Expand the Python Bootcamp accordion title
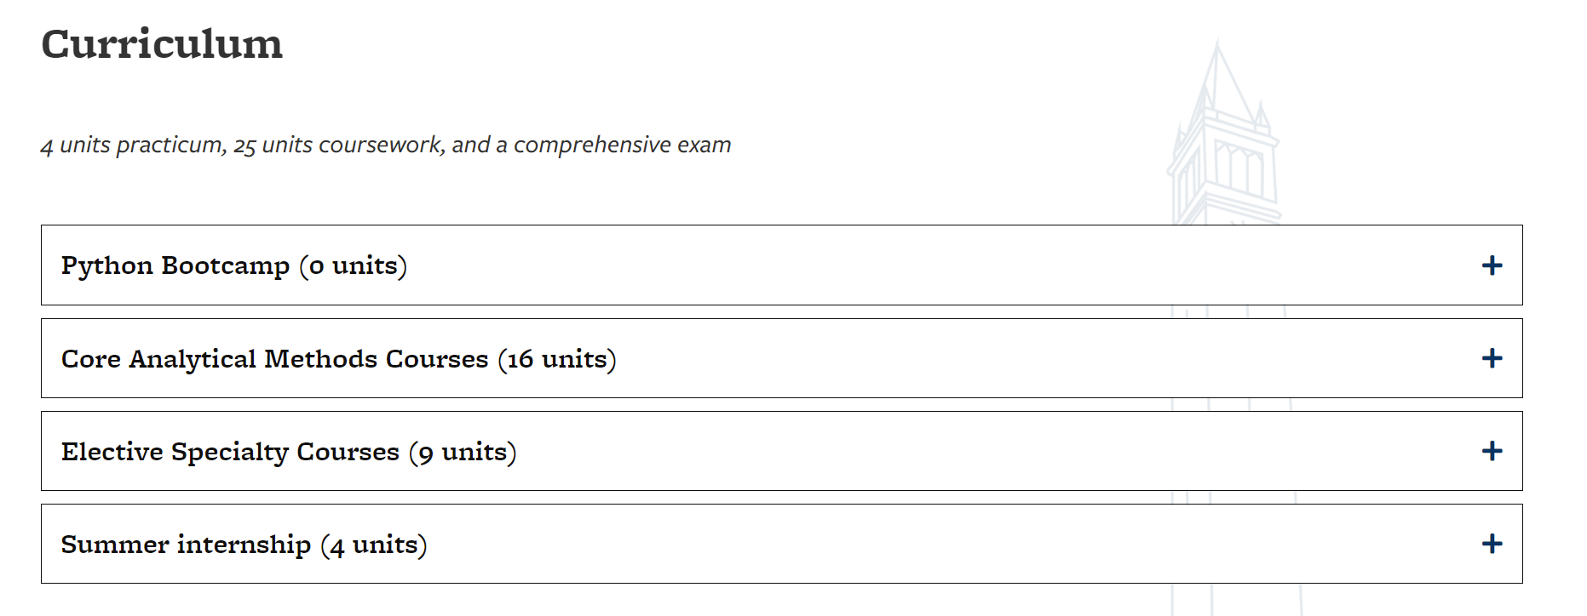 click(x=233, y=265)
